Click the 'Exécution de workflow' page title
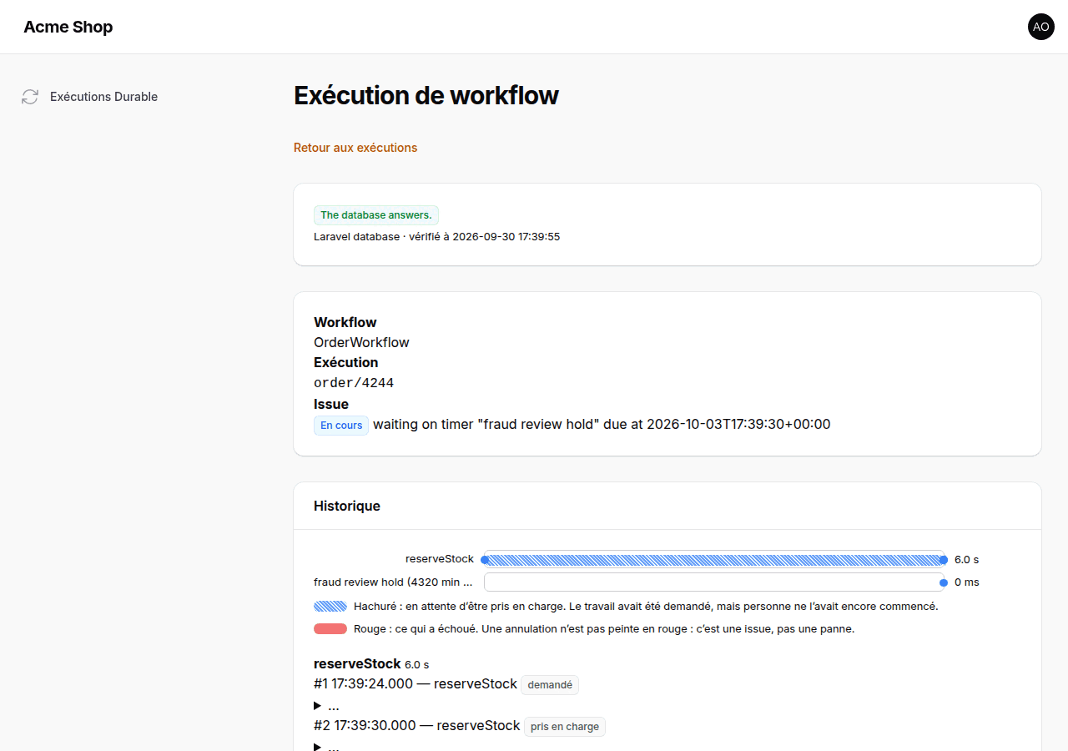 click(x=426, y=96)
